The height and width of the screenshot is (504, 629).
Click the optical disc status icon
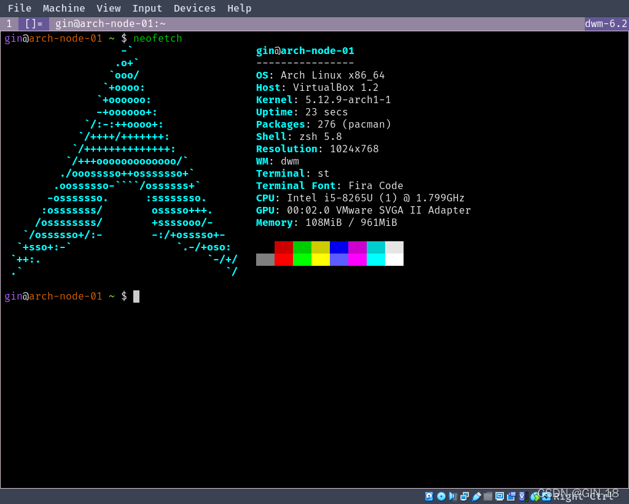click(441, 497)
